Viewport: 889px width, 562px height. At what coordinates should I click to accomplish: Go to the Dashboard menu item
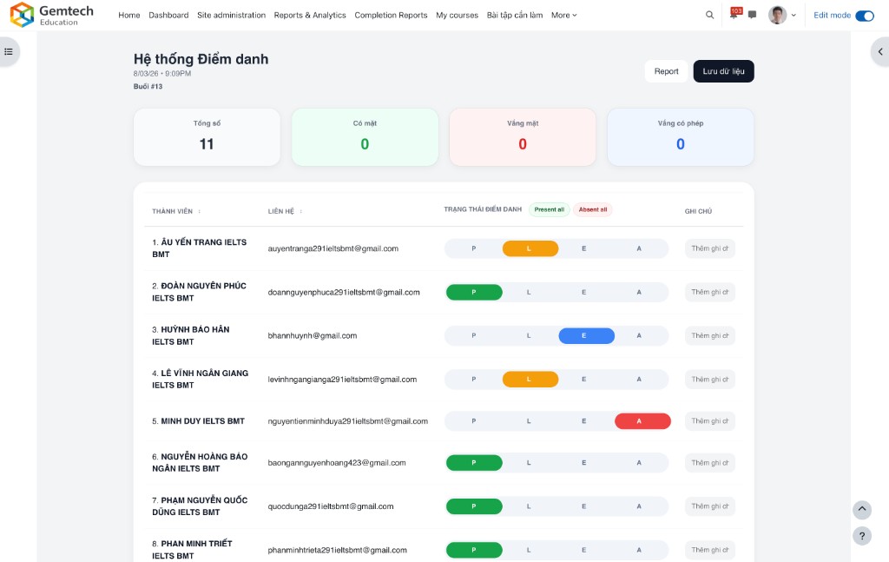click(168, 15)
